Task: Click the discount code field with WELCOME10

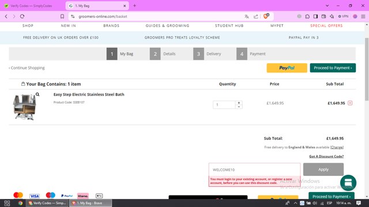Action: click(254, 170)
